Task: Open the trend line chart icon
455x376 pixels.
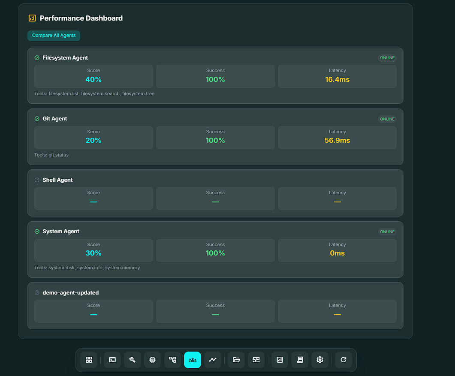Action: [213, 360]
